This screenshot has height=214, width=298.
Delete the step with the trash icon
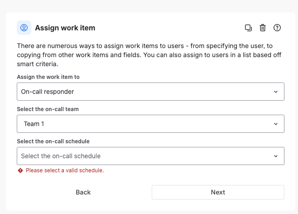click(263, 28)
